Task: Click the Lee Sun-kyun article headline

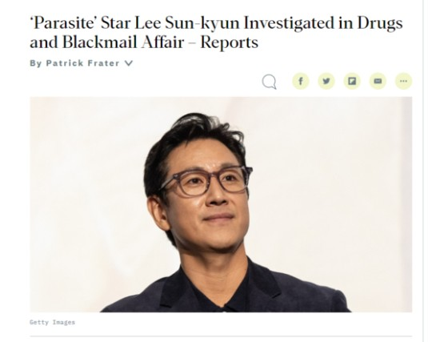Action: tap(216, 33)
